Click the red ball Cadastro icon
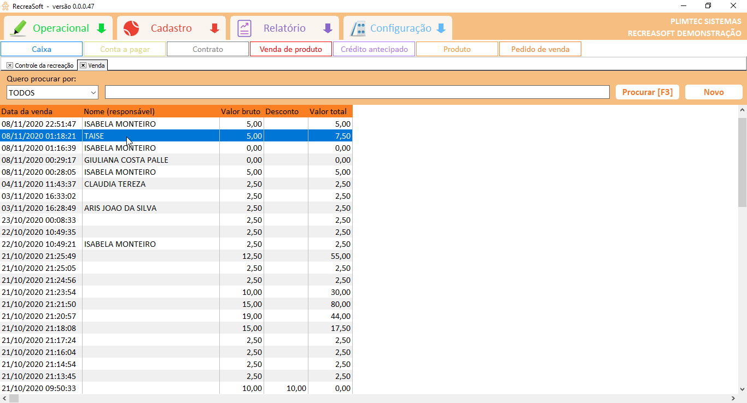Viewport: 747px width, 403px height. [x=131, y=28]
